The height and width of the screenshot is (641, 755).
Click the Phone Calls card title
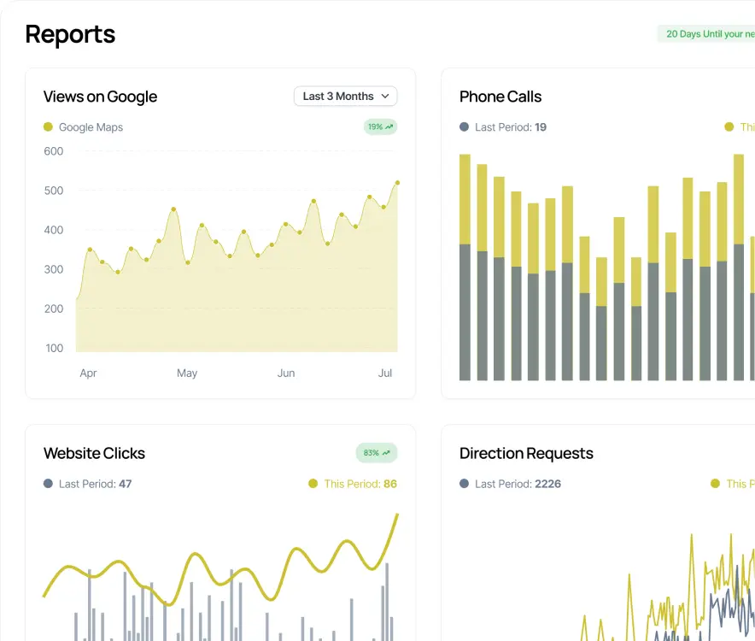click(500, 97)
